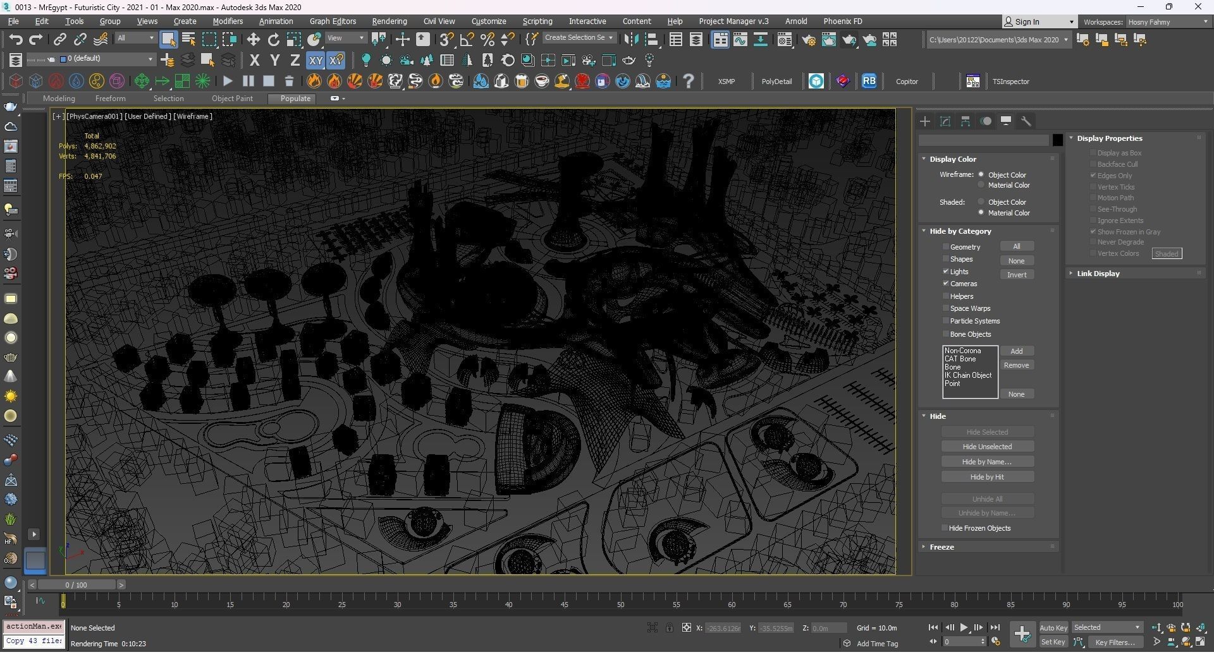Click the RB plugin icon
The image size is (1214, 657).
coord(869,81)
